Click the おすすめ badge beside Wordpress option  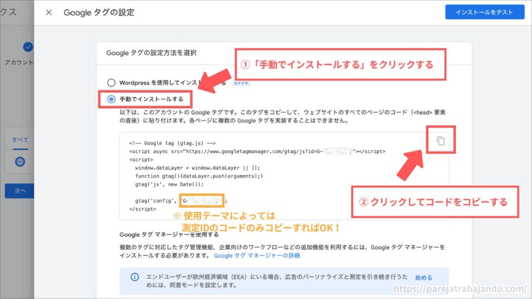coord(241,83)
